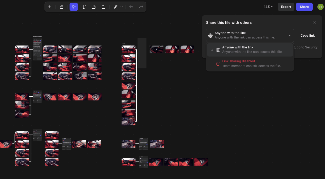Click the Export button

pos(286,7)
